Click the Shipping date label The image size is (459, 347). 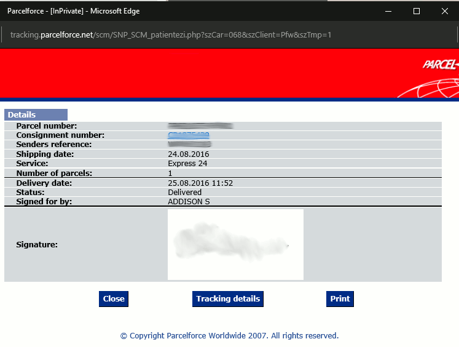coord(45,154)
